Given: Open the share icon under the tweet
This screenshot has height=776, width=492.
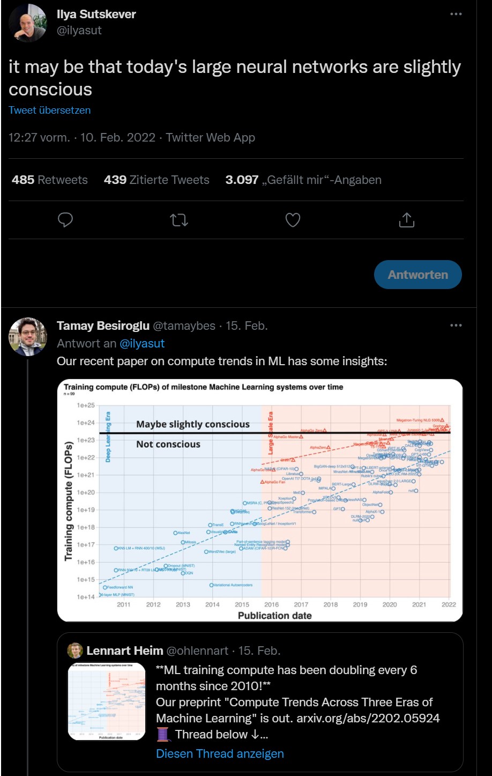Looking at the screenshot, I should coord(406,220).
